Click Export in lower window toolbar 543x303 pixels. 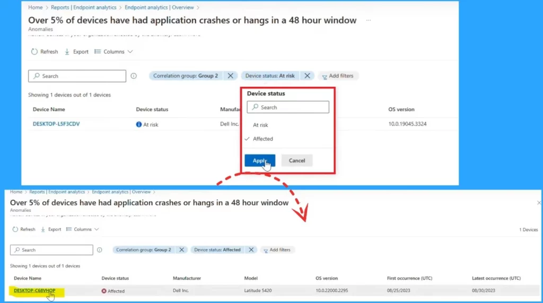click(x=51, y=229)
